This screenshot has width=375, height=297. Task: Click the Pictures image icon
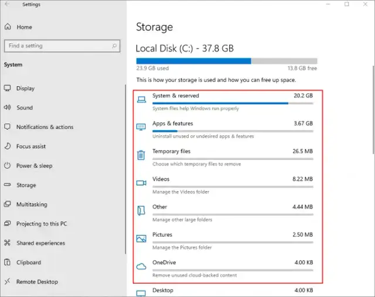tap(141, 238)
